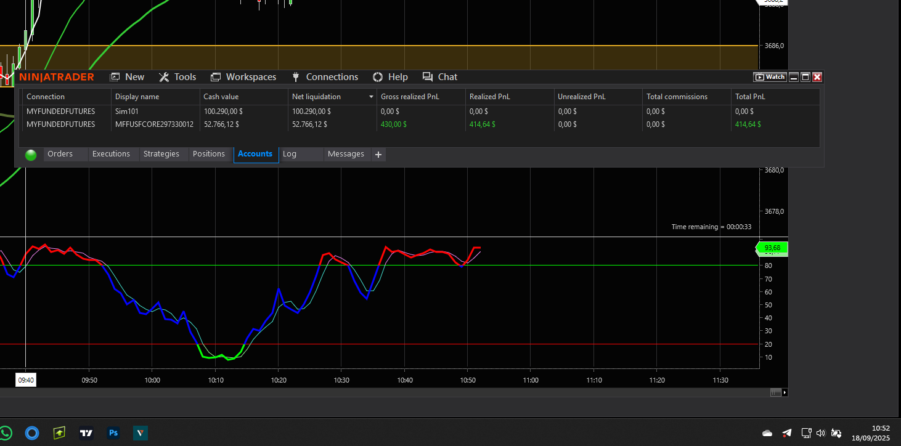
Task: Expand the Net liquidation column sort arrow
Action: click(371, 97)
